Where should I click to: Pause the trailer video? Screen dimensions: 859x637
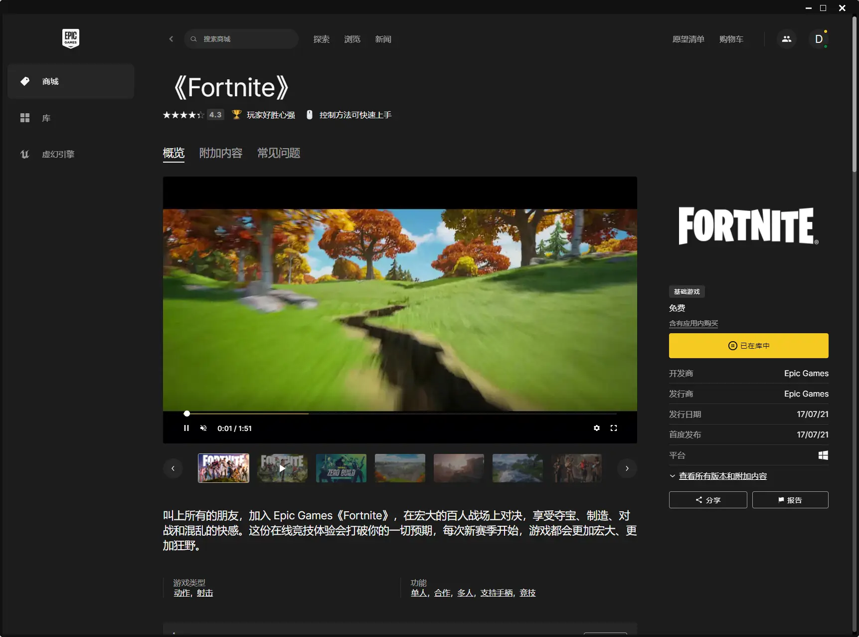tap(186, 428)
